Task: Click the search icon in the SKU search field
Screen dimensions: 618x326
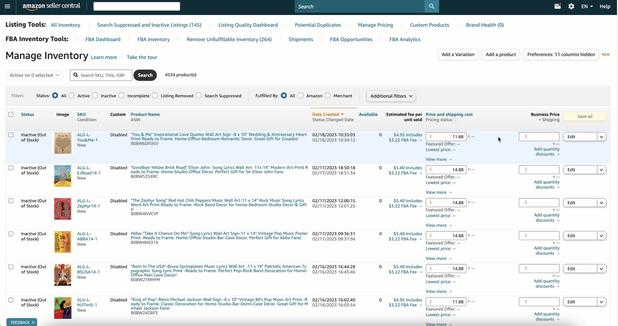Action: pyautogui.click(x=76, y=75)
